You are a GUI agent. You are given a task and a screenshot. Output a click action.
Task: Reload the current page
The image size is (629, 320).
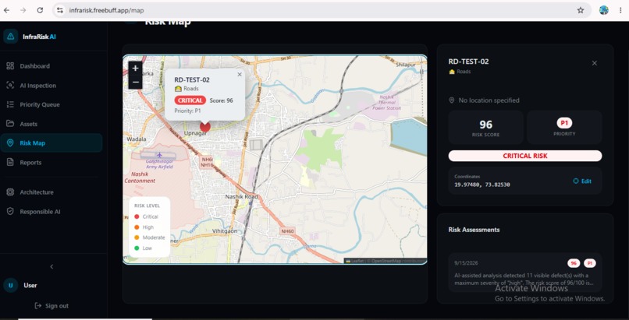[40, 10]
